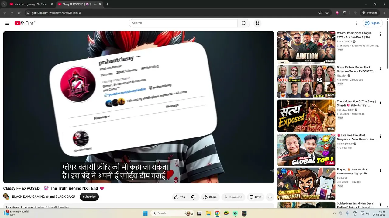Bookmark this page with the star

pyautogui.click(x=327, y=13)
